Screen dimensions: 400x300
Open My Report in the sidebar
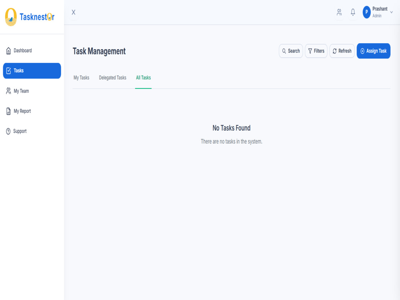32,111
